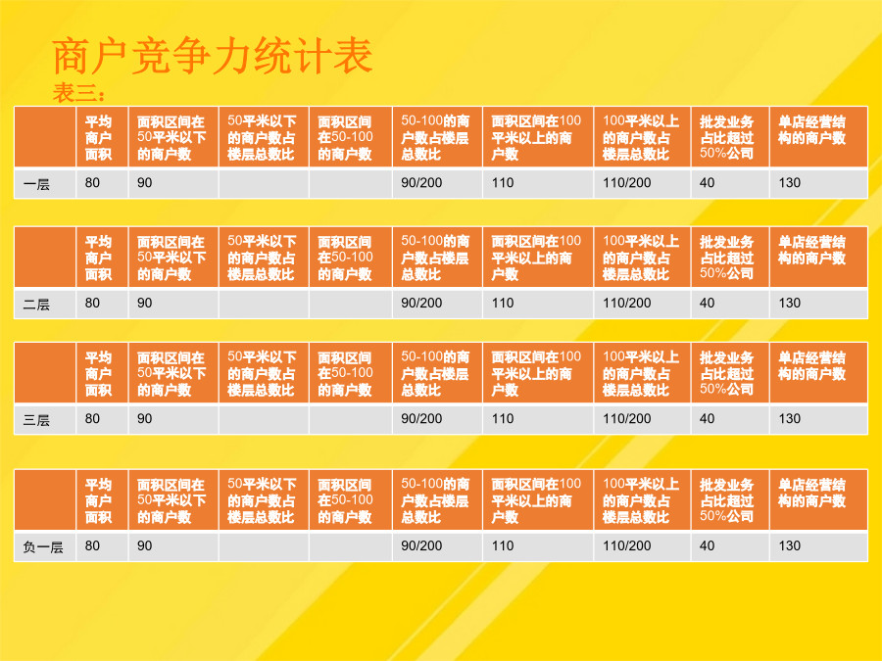This screenshot has height=661, width=882.
Task: Click 平均商户面积 header in the 一层 table
Action: click(99, 137)
